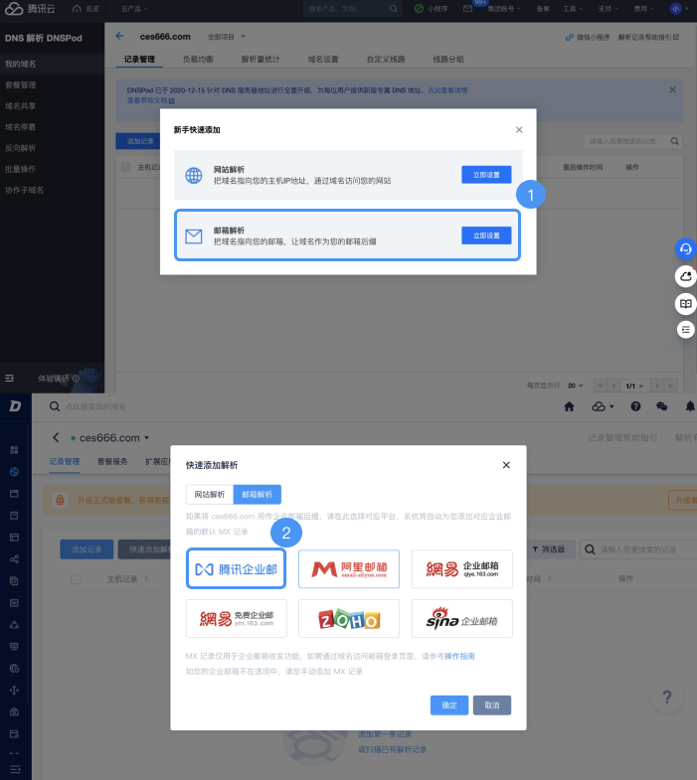Screen dimensions: 697x780
Task: Close the 新手快速添加 dialog
Action: 519,130
